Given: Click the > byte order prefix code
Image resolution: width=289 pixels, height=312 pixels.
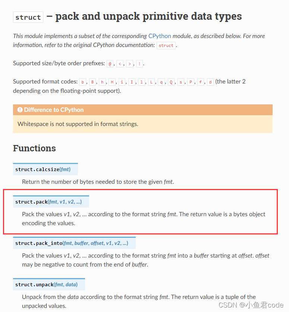Looking at the screenshot, I should (x=129, y=64).
